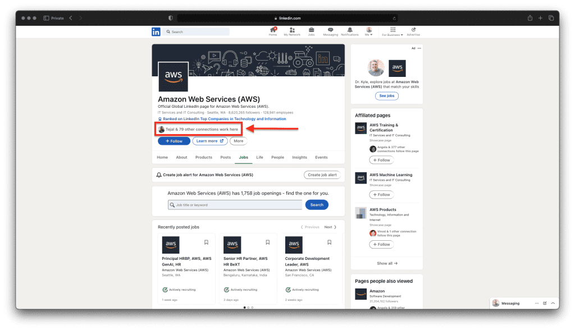
Task: Click the blue job Search button
Action: 317,205
